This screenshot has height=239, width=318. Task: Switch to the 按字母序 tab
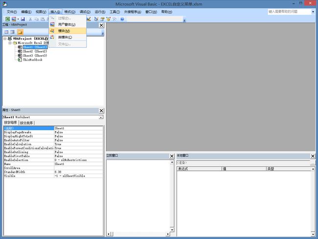pyautogui.click(x=11, y=122)
